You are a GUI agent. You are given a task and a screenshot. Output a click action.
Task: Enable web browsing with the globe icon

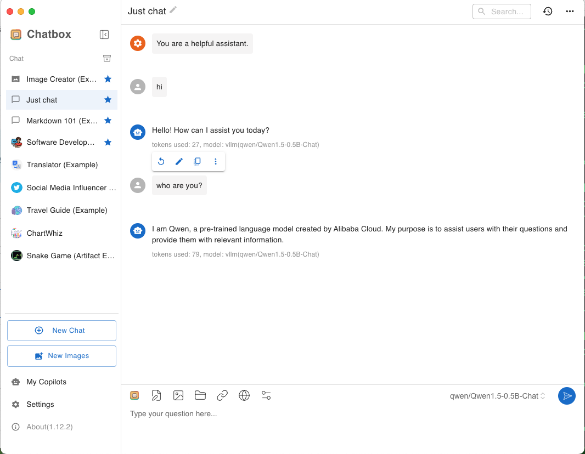244,395
